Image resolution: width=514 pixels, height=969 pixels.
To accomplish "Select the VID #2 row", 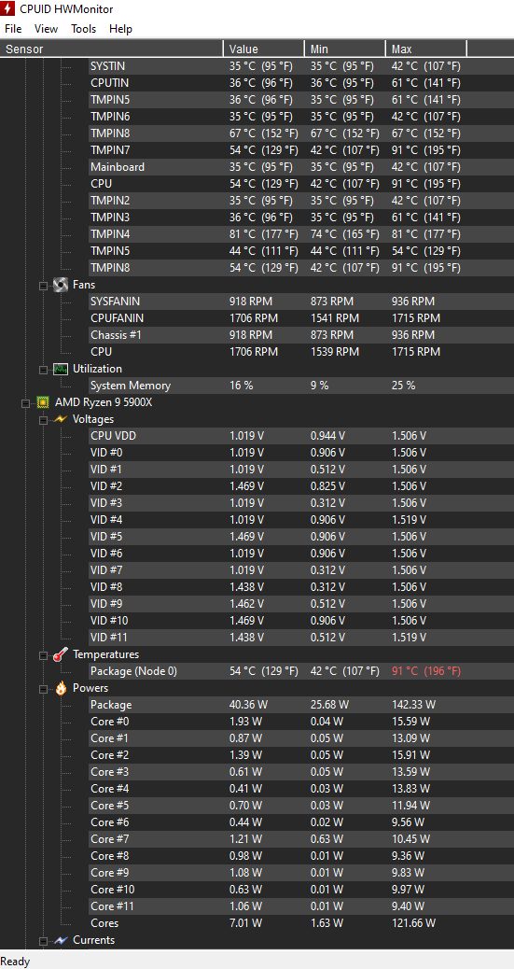I will point(301,486).
